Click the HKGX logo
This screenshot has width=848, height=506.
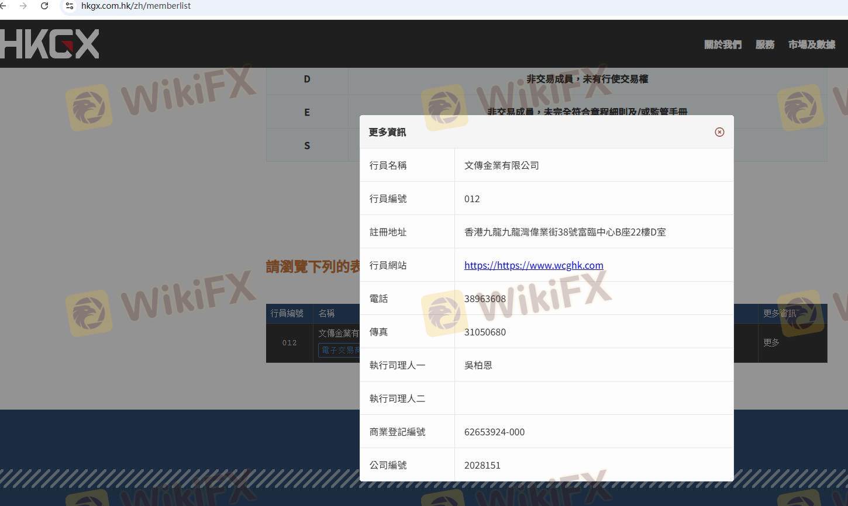pos(50,44)
